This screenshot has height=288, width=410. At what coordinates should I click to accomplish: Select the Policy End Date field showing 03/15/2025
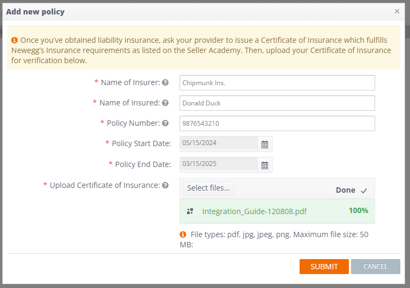click(219, 164)
